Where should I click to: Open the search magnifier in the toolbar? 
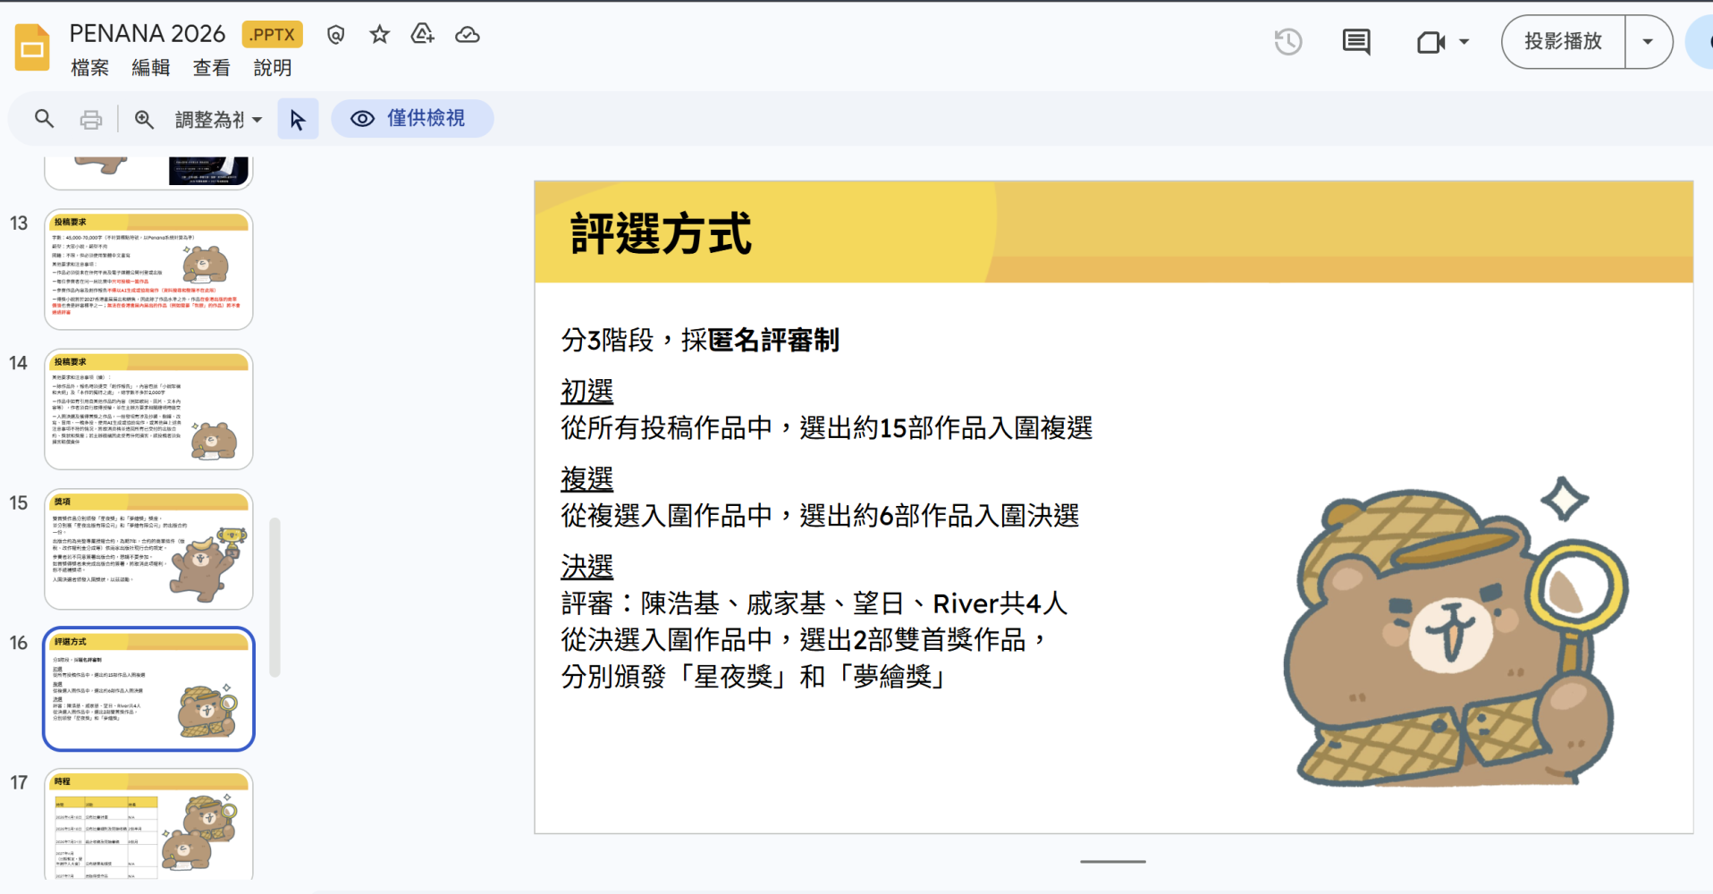[x=44, y=119]
